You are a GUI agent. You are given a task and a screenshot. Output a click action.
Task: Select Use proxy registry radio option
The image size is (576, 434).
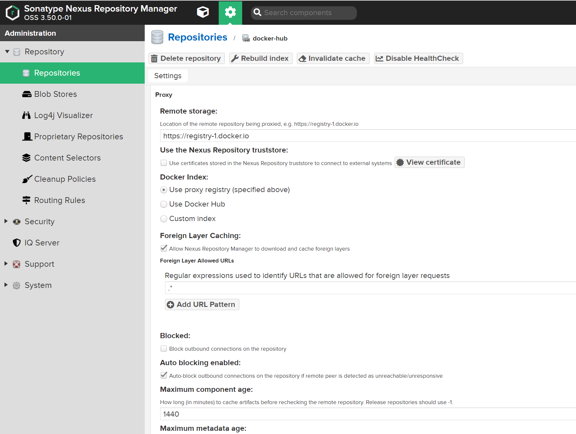coord(164,190)
